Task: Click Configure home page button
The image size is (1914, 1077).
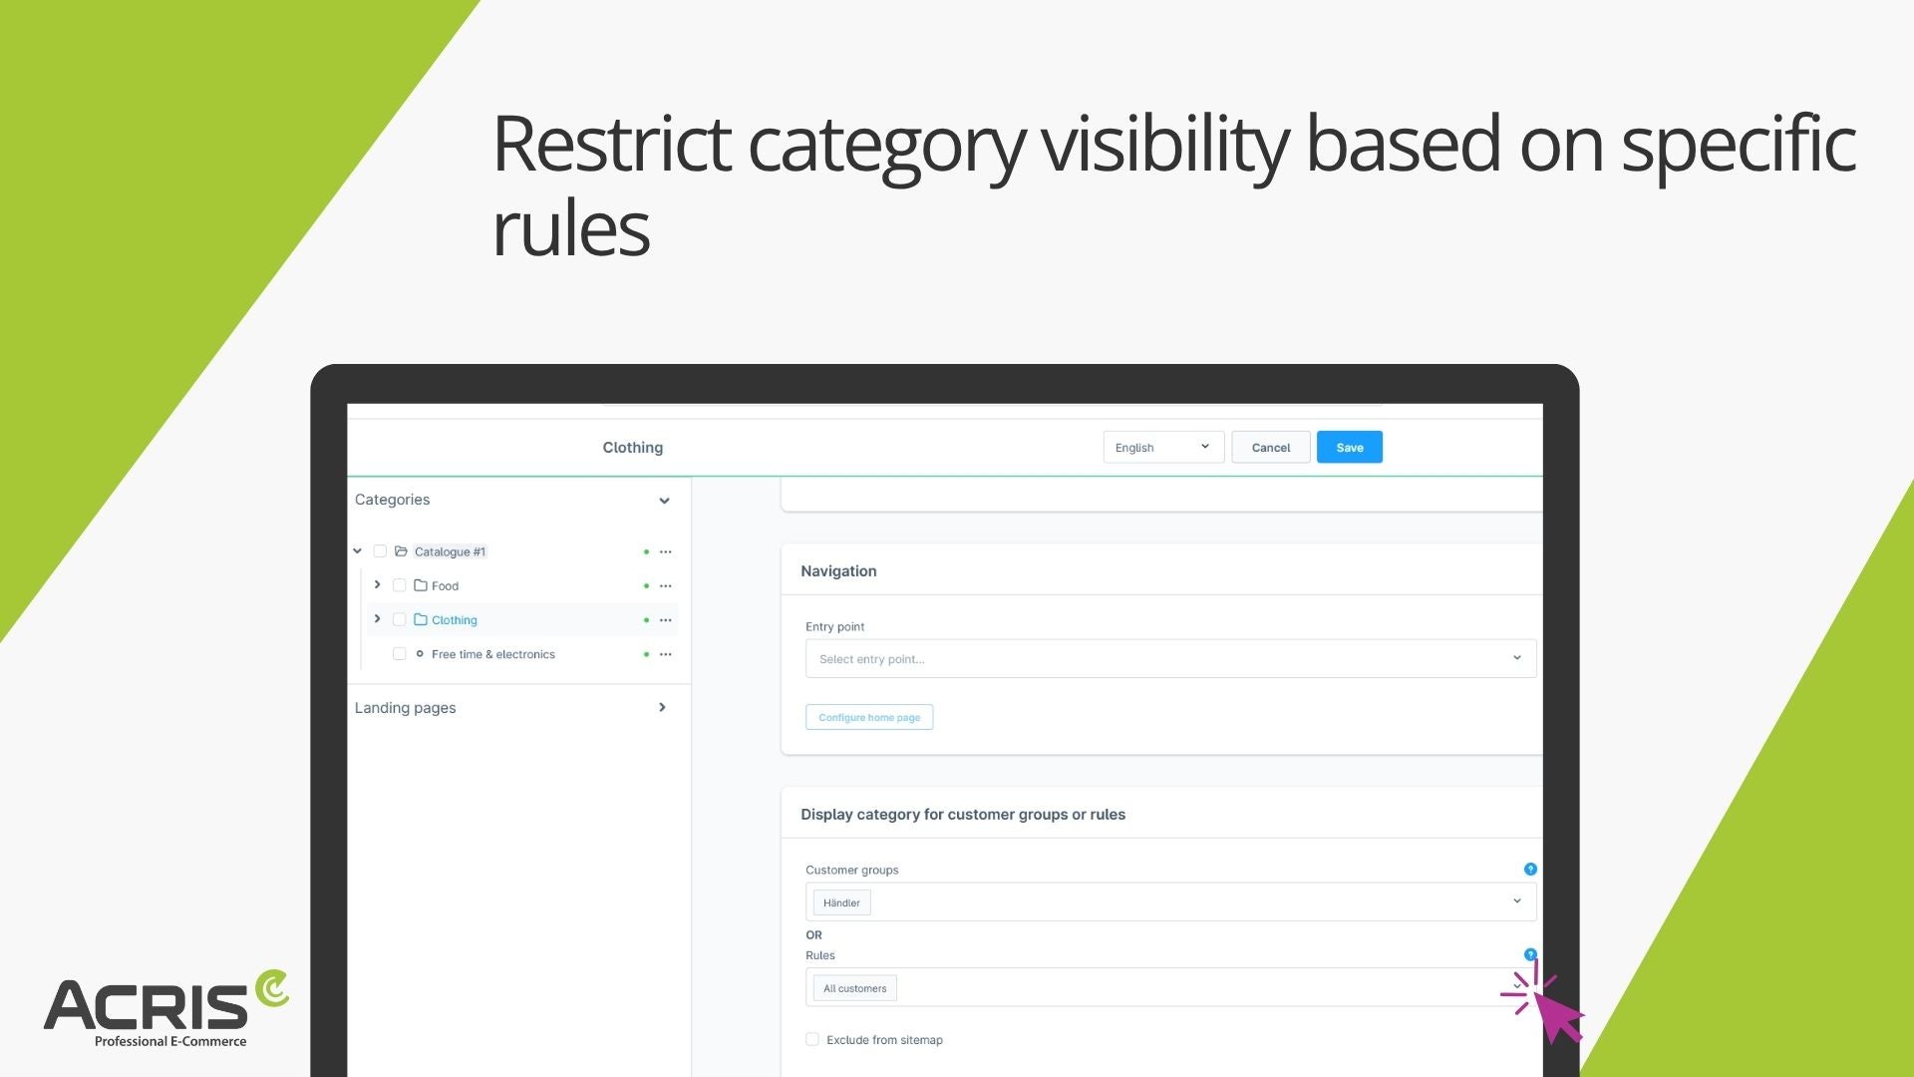Action: coord(869,718)
